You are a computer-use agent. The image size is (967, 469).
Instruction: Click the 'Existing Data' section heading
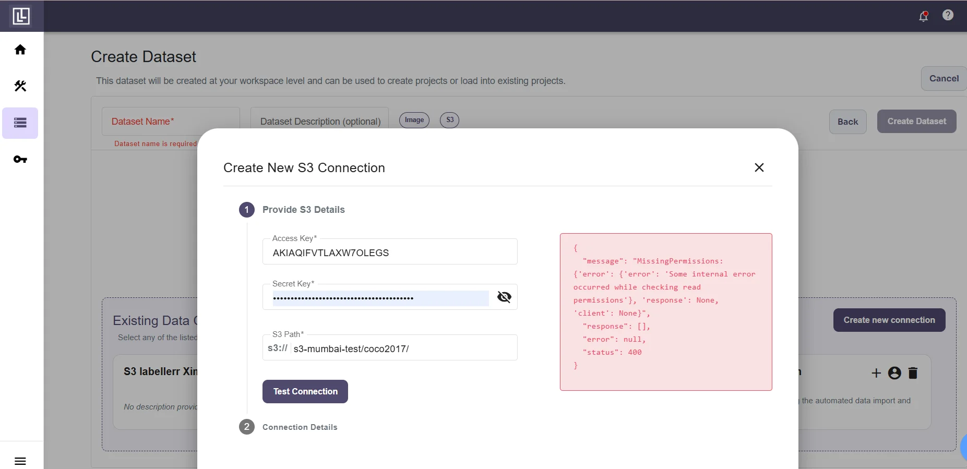155,320
